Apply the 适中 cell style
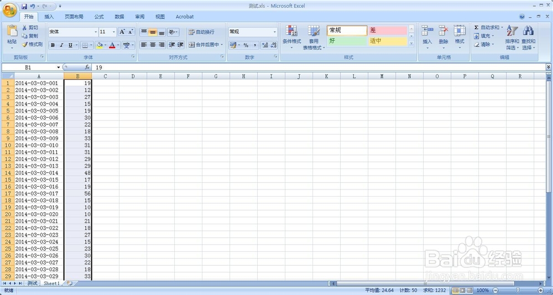The width and height of the screenshot is (553, 295). tap(388, 41)
